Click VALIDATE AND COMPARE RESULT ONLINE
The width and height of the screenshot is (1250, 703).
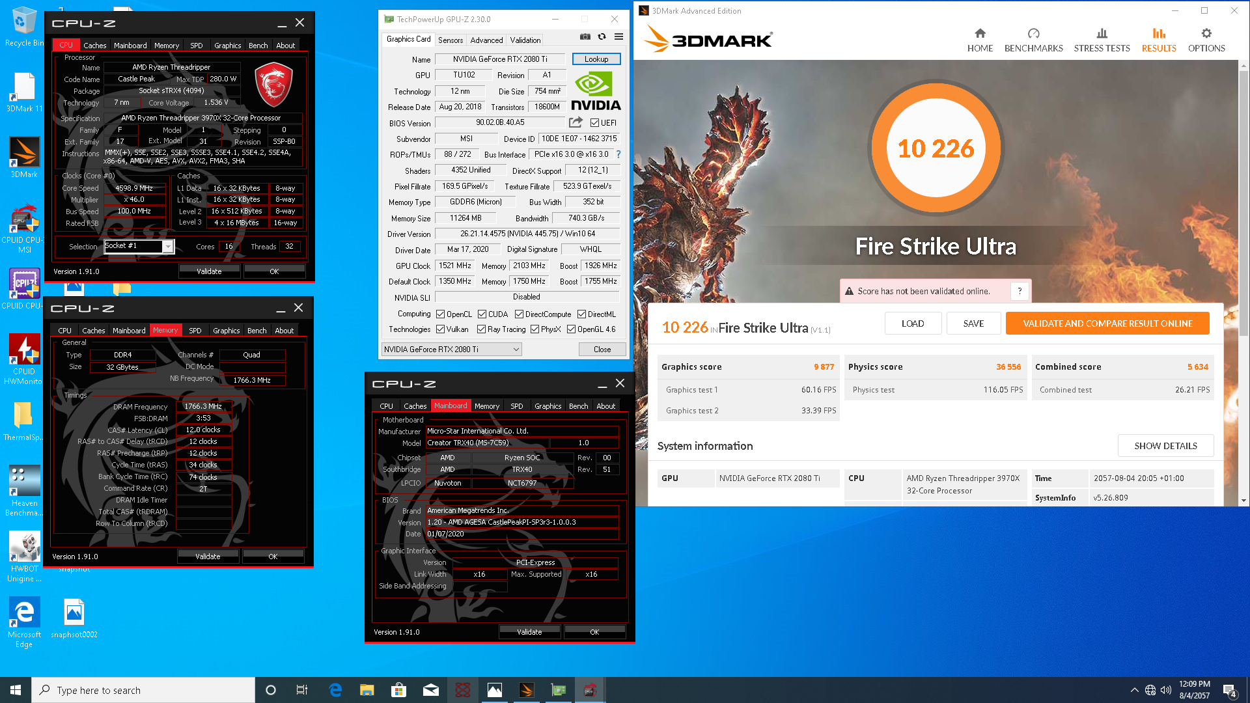[x=1107, y=324]
